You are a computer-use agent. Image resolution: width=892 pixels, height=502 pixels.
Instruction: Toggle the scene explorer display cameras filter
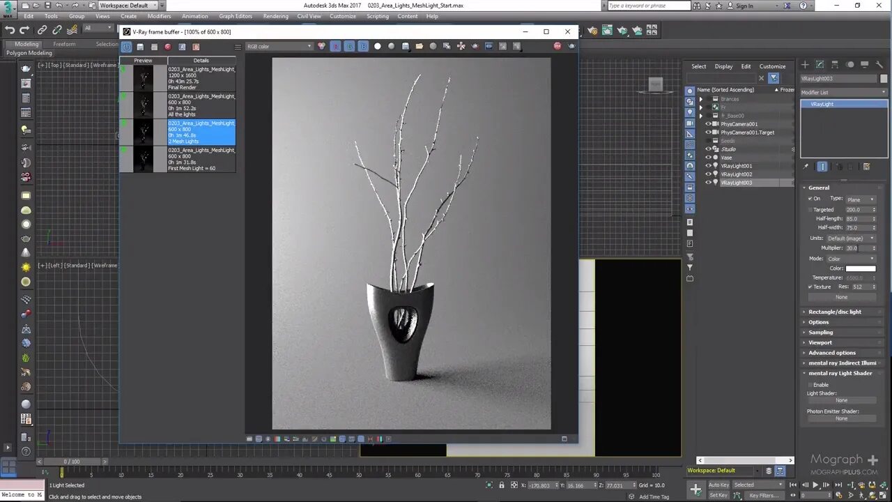(x=690, y=123)
